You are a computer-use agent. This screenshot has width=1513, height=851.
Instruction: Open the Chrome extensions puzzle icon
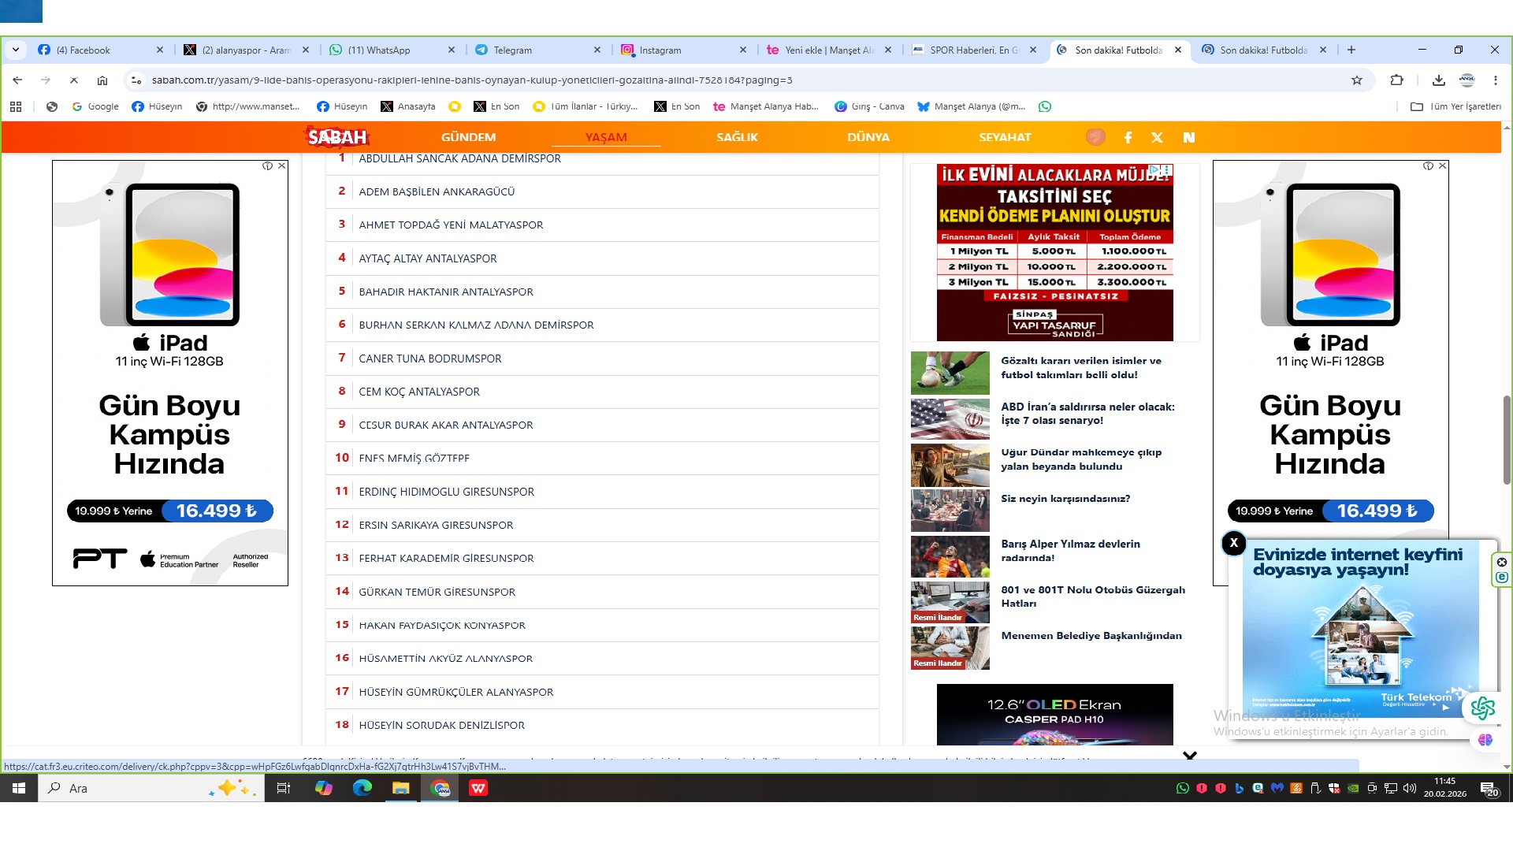pos(1396,80)
